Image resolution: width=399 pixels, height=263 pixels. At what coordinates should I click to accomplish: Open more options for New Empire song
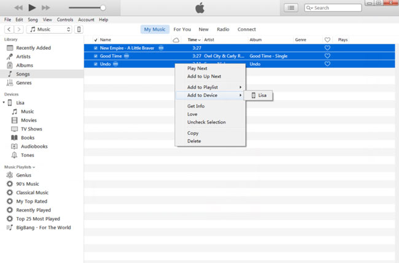[x=161, y=48]
